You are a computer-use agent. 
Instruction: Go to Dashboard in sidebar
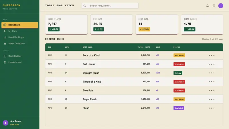[19, 25]
